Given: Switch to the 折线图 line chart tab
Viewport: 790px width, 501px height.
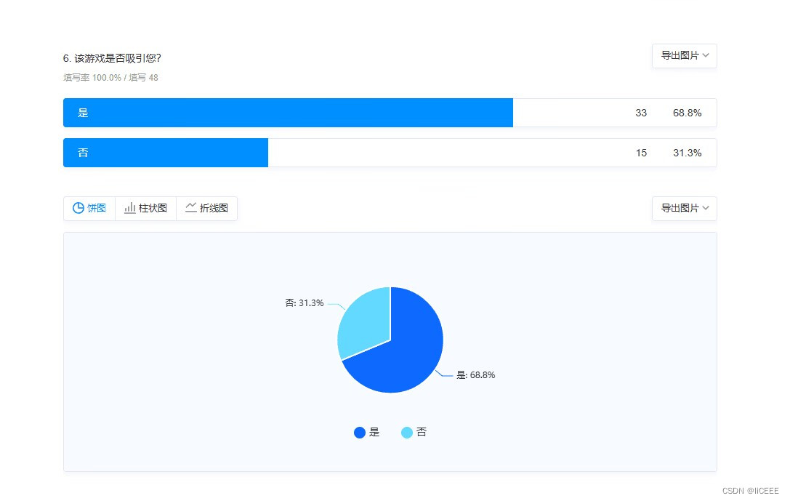Looking at the screenshot, I should (x=206, y=208).
